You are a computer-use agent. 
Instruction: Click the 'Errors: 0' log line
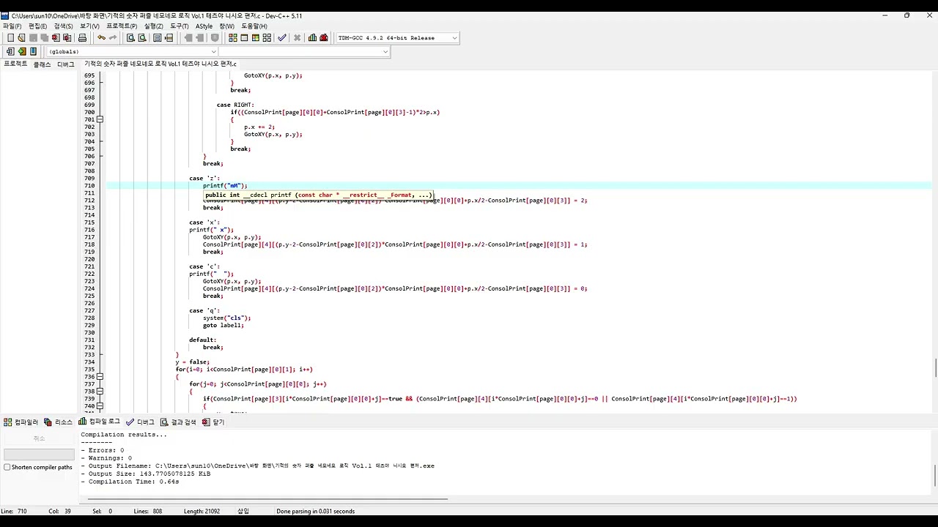point(102,450)
